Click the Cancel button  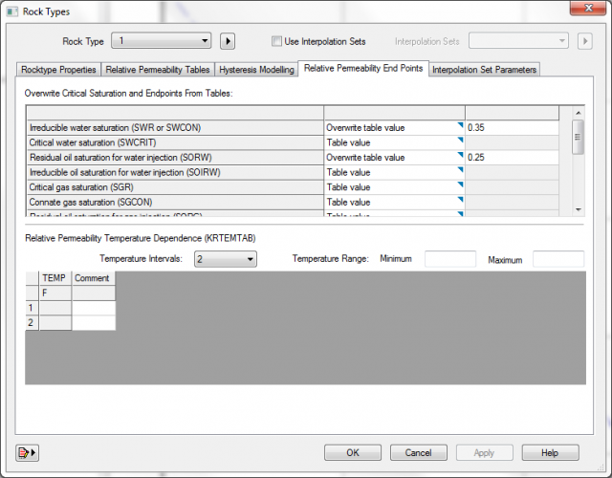419,452
